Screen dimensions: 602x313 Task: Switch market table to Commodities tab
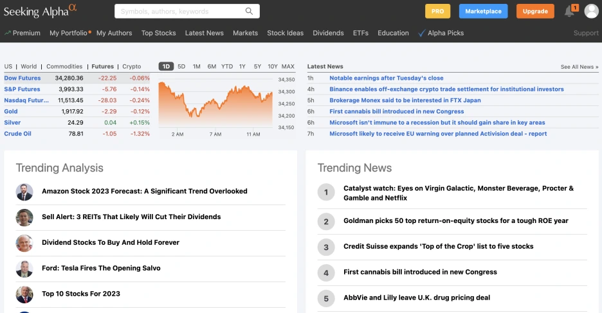click(64, 66)
